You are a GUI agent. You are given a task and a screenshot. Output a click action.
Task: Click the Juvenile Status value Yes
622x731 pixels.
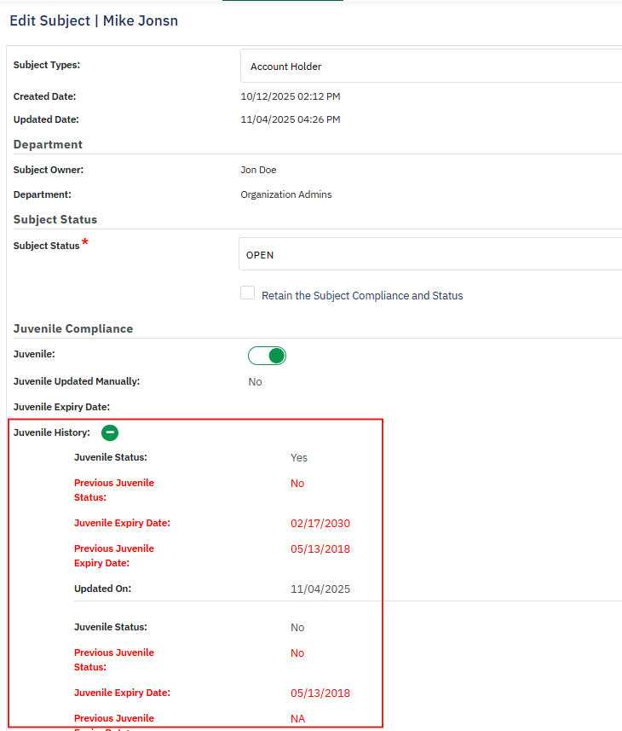coord(299,457)
